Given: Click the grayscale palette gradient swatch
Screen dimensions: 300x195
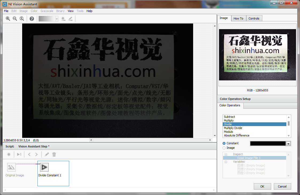Looking at the screenshot, I should 47,19.
